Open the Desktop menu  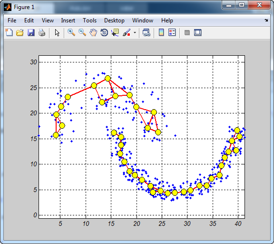coord(114,20)
